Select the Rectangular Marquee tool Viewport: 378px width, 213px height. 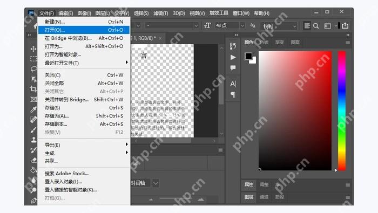[33, 59]
